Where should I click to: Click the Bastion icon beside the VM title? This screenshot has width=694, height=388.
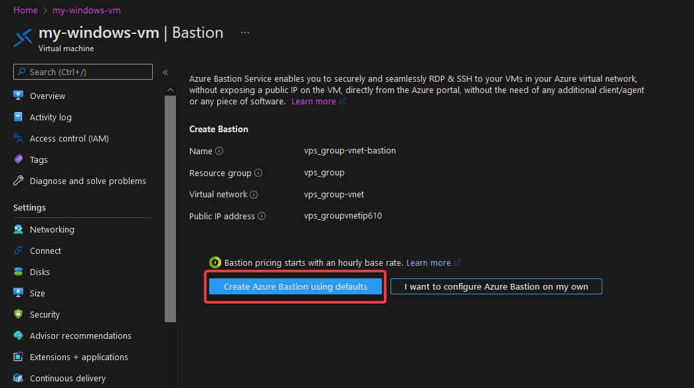click(x=23, y=38)
